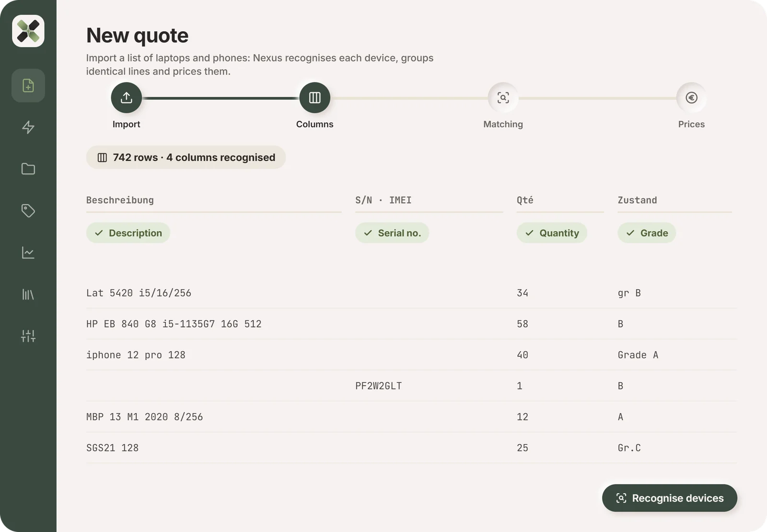Click the Nexus logo in sidebar
767x532 pixels.
tap(28, 31)
